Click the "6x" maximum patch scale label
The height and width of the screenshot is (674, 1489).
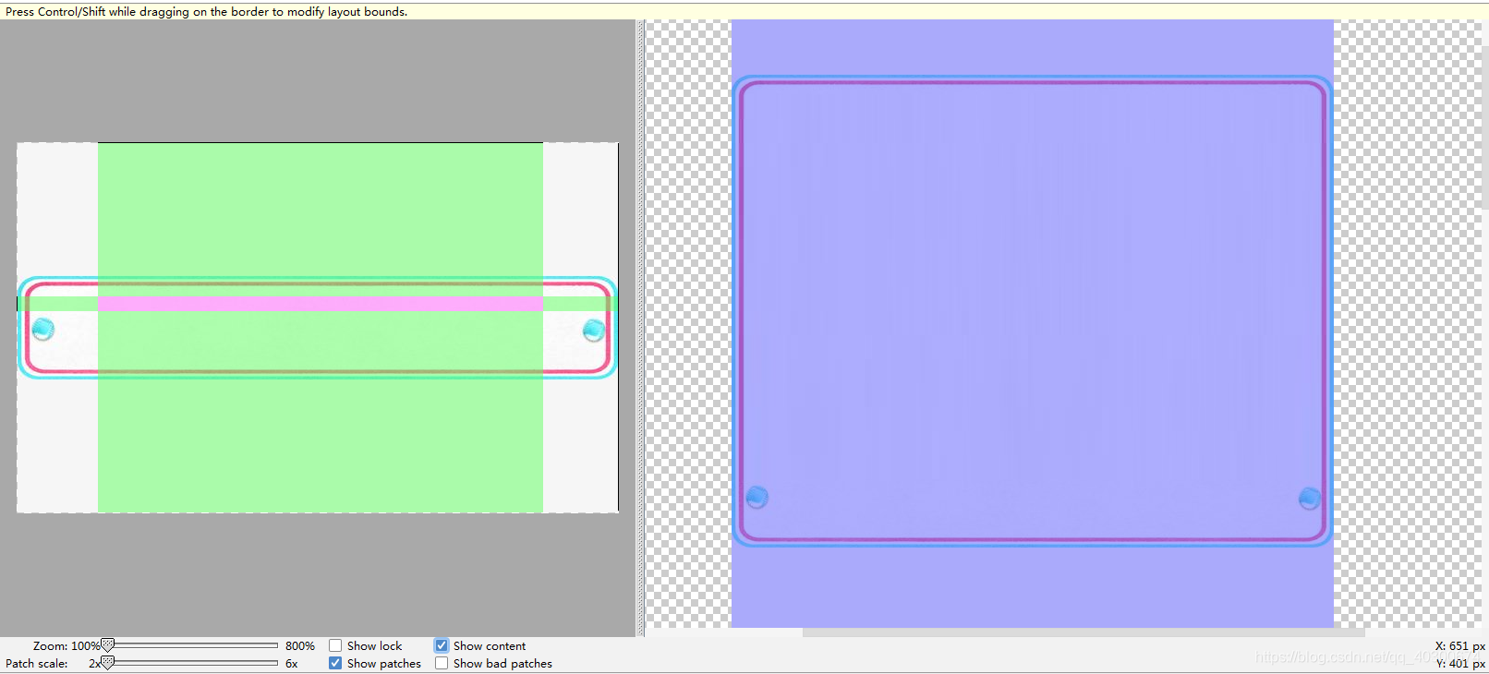pos(292,664)
